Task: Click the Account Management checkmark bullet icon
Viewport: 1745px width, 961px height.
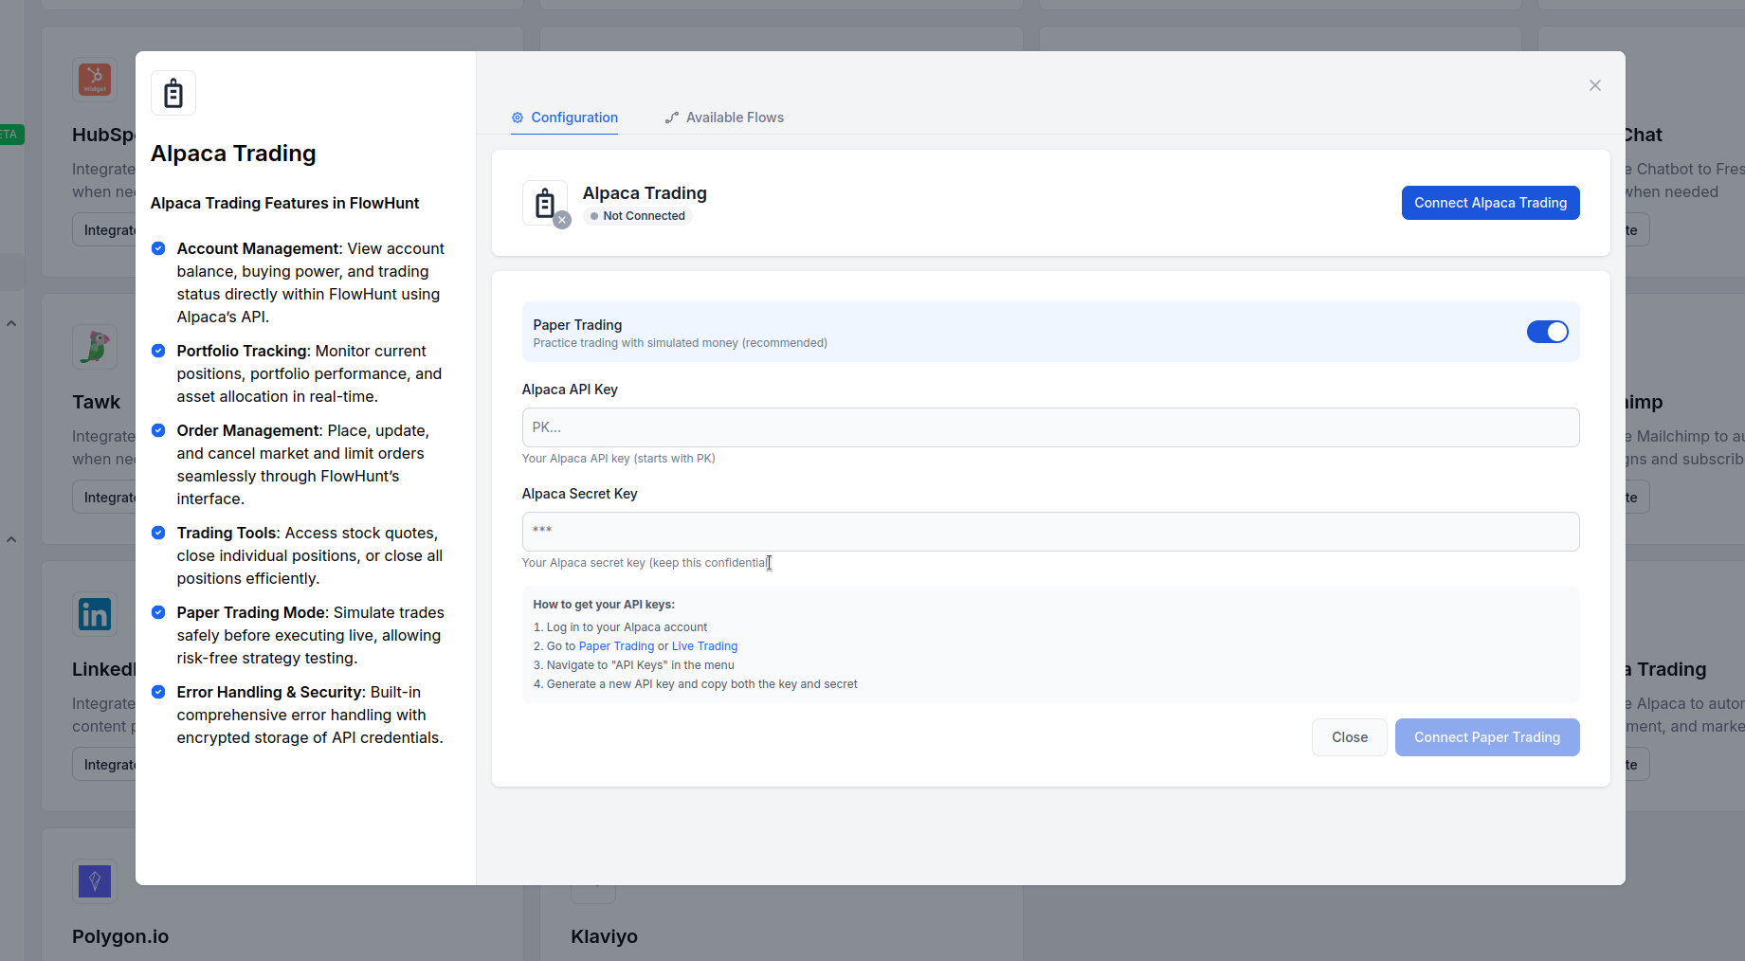Action: tap(158, 248)
